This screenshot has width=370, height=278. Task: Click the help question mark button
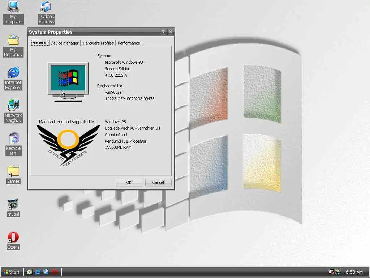(163, 32)
